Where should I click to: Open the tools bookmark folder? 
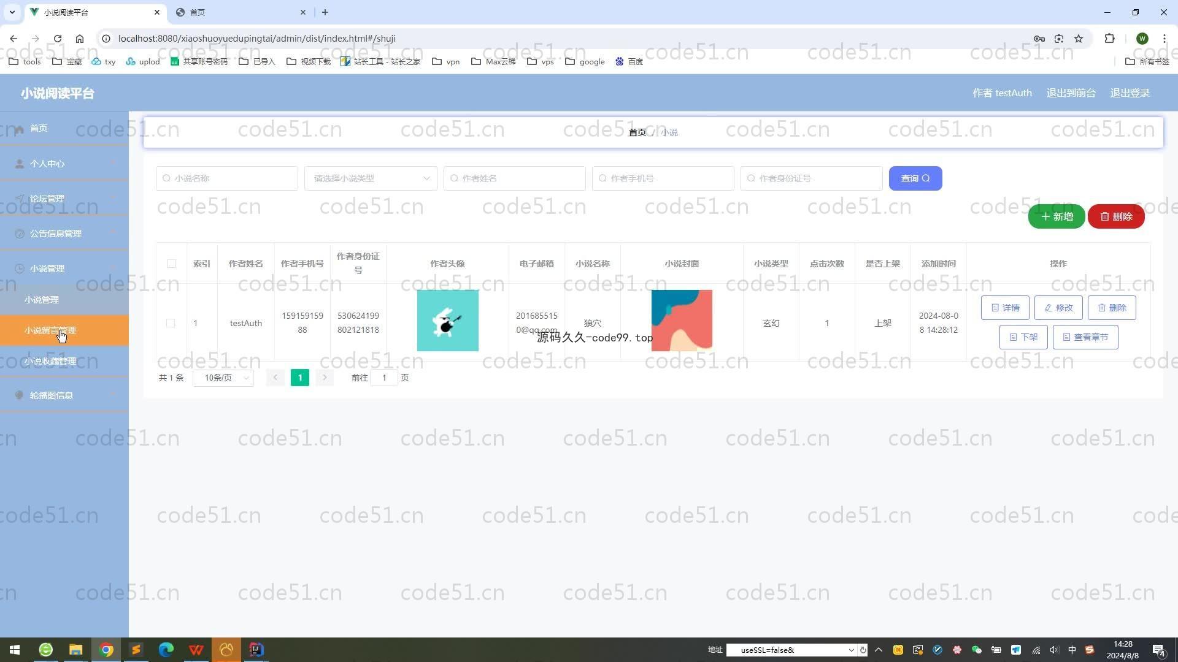(25, 61)
